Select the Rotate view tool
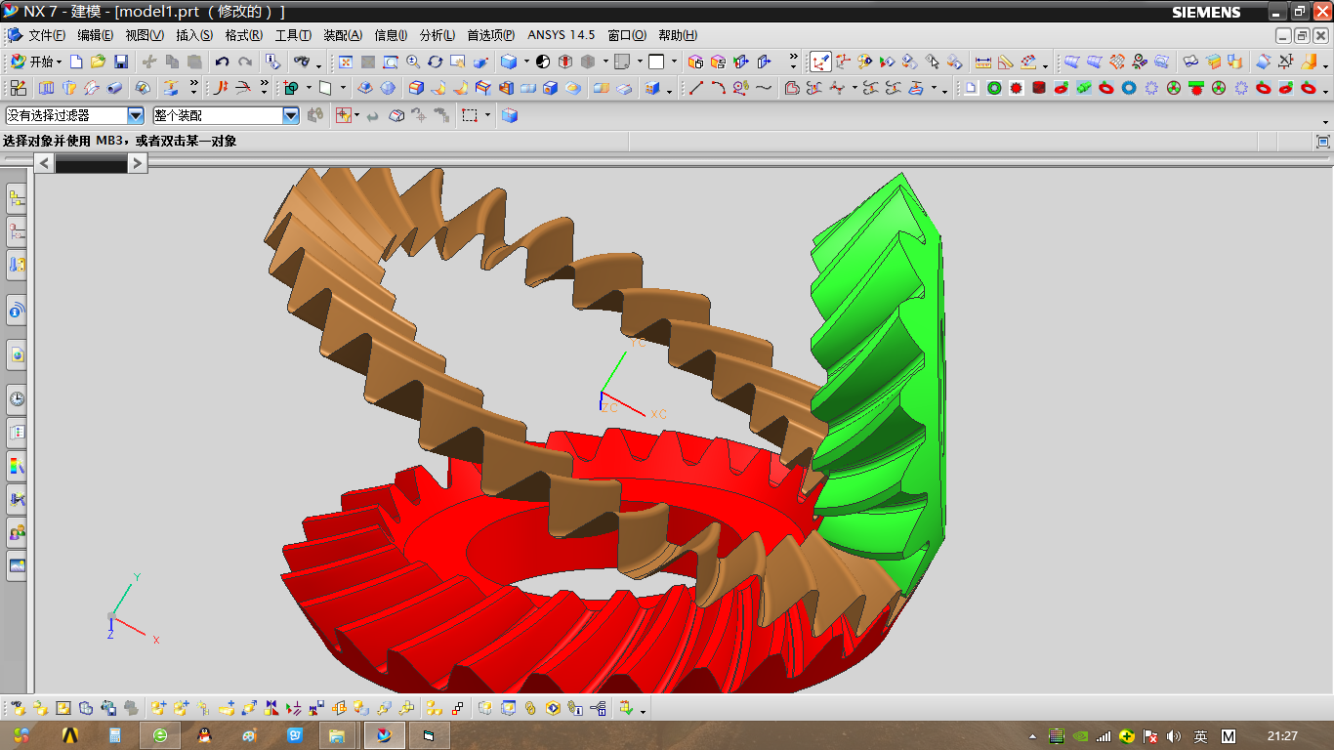Image resolution: width=1334 pixels, height=750 pixels. click(x=435, y=62)
